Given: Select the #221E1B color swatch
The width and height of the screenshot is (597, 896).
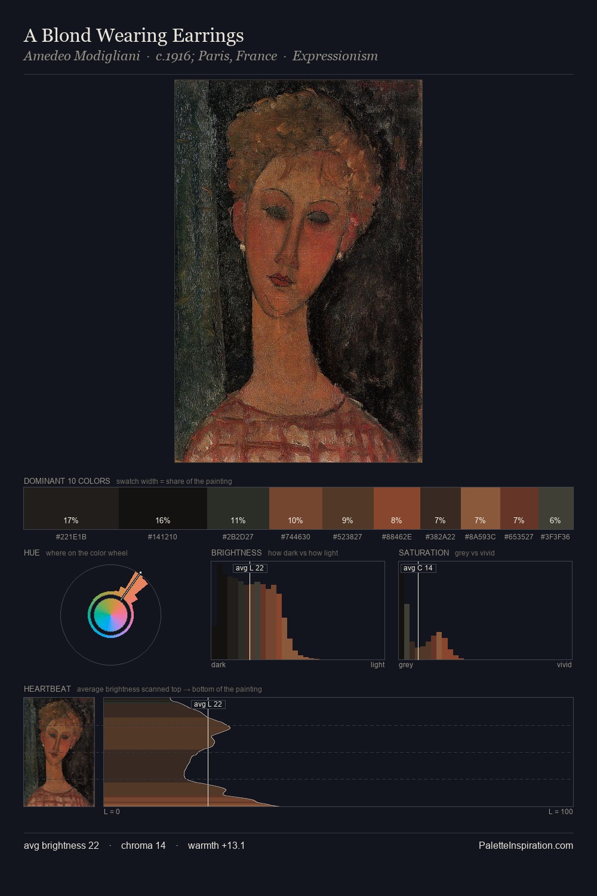Looking at the screenshot, I should pyautogui.click(x=71, y=508).
